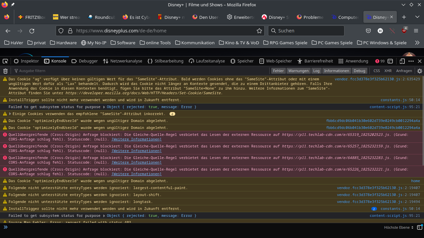Open the Höchste Ebene context dropdown
The width and height of the screenshot is (424, 238).
(399, 227)
